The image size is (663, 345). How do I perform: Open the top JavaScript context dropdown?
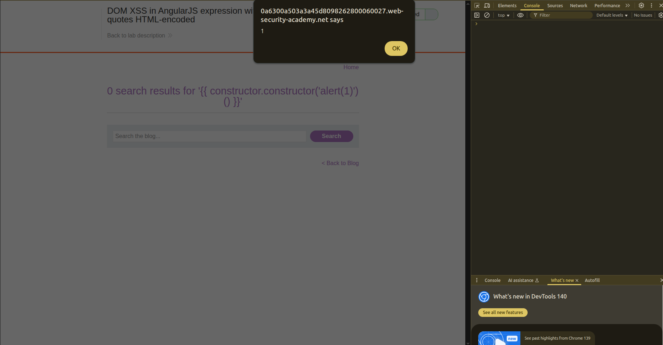pos(503,15)
